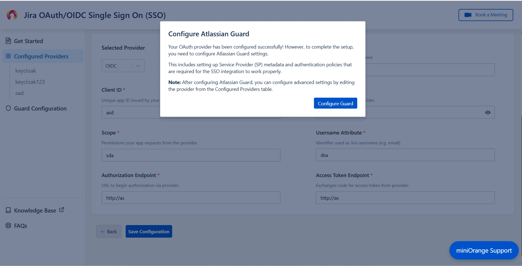Click the Username Attribute input field
The width and height of the screenshot is (522, 266).
[405, 155]
